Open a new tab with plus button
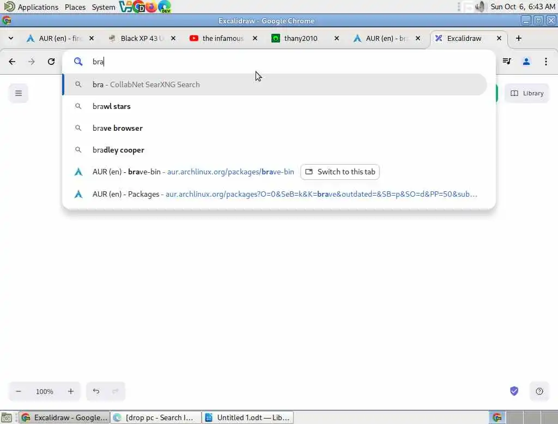 pyautogui.click(x=519, y=38)
